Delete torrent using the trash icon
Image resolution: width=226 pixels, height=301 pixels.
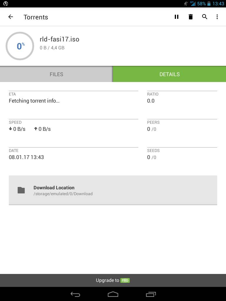tap(190, 17)
